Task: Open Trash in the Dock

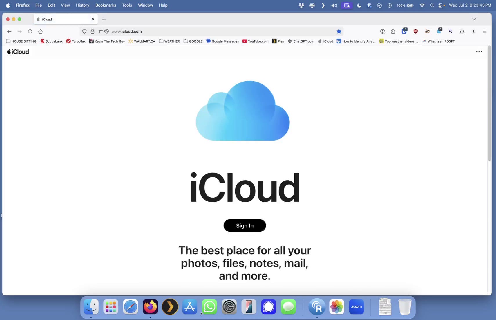Action: pyautogui.click(x=405, y=307)
